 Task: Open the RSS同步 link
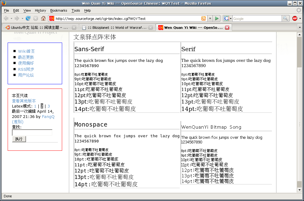coord(26,69)
